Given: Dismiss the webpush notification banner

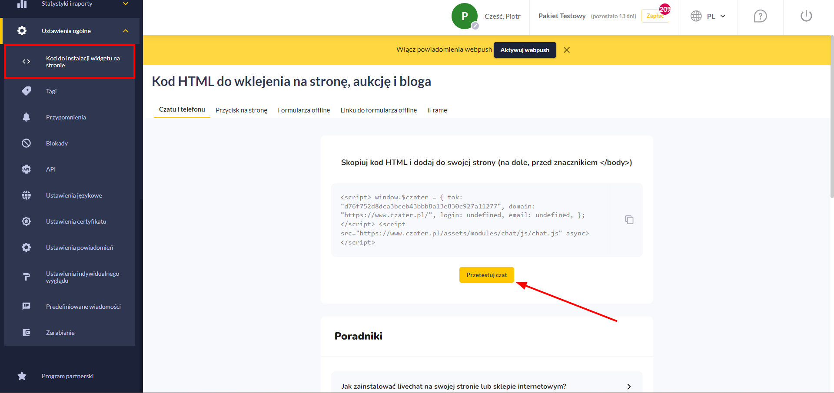Looking at the screenshot, I should pyautogui.click(x=566, y=50).
